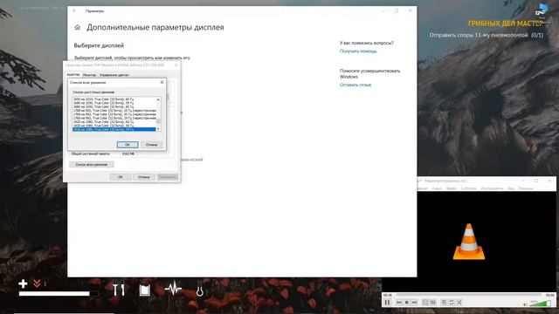
Task: Switch to the Управление цветом tab
Action: tap(114, 75)
